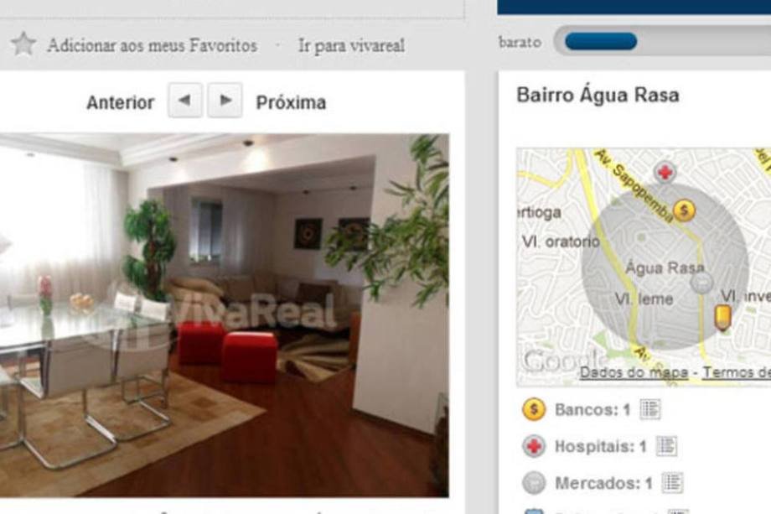Open the Dados do mapa link
Viewport: 771px width, 514px height.
click(634, 372)
